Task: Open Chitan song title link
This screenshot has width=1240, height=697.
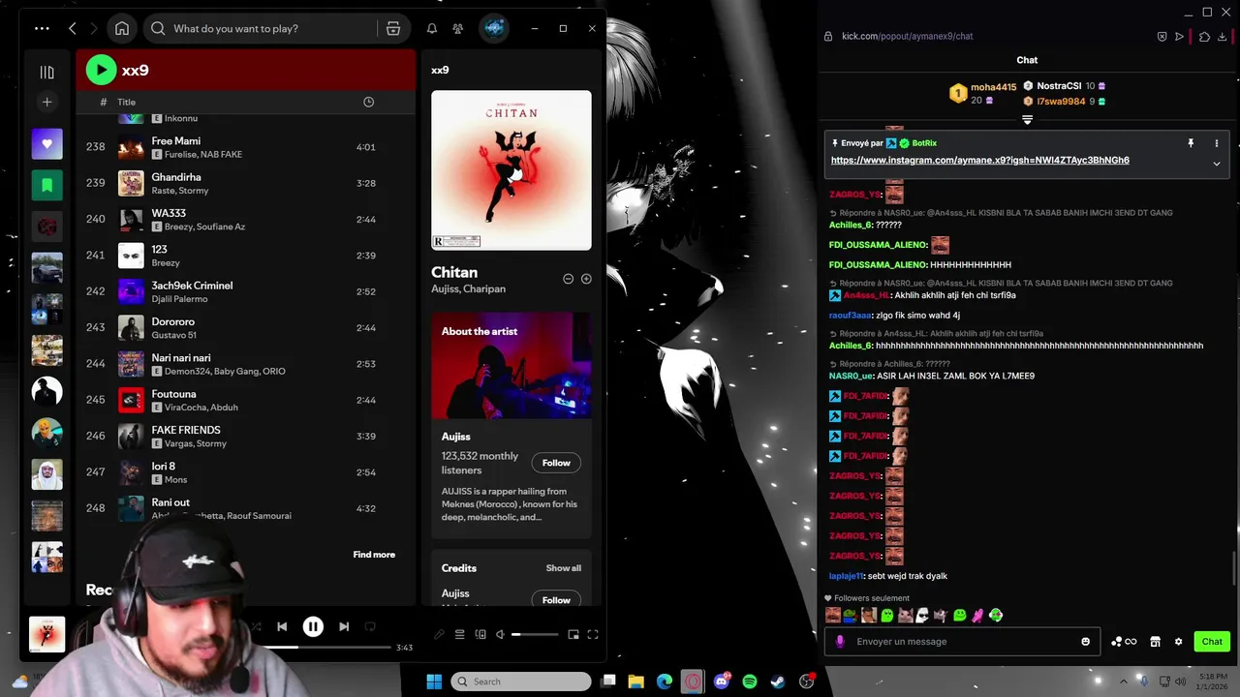Action: point(454,272)
